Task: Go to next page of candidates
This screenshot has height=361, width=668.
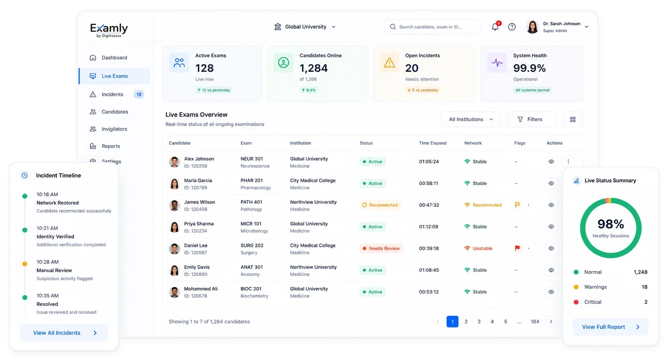Action: point(551,321)
